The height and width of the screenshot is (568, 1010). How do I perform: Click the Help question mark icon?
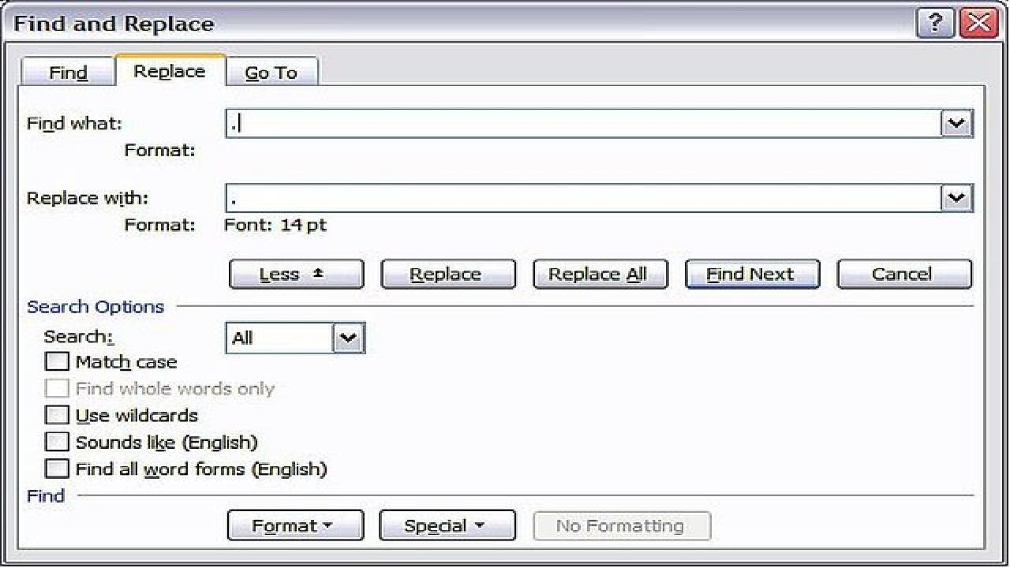[x=935, y=24]
